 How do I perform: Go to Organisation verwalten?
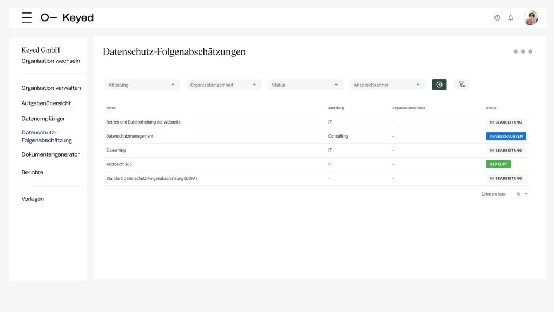point(51,88)
